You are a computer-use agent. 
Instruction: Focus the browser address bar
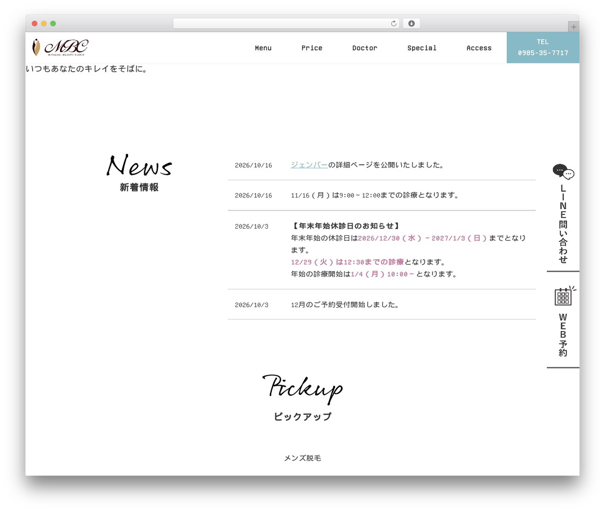pos(286,24)
